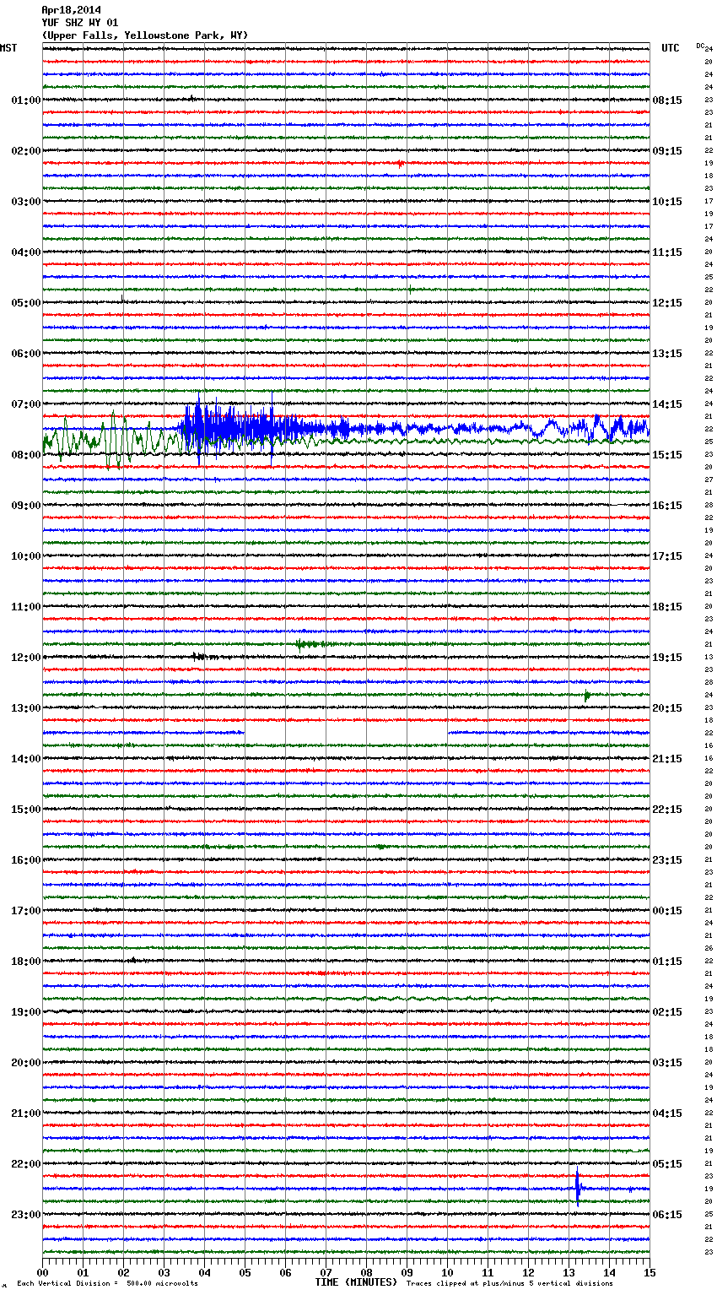Click the 00:15 UTC time label
Viewport: 717px width, 1295px height.
click(667, 911)
